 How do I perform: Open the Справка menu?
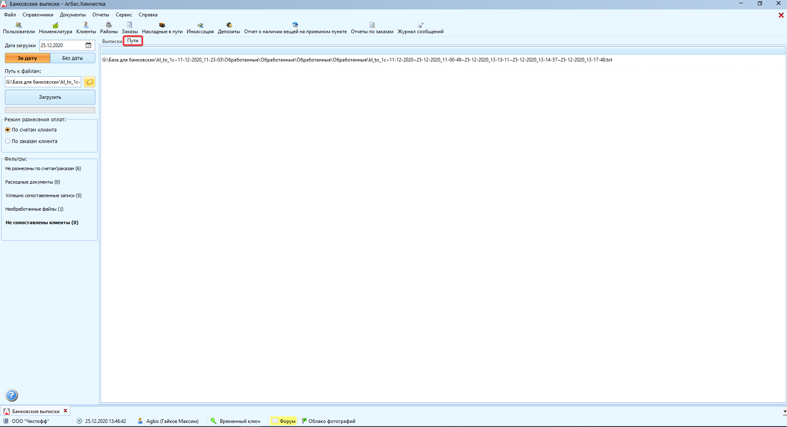click(x=148, y=15)
